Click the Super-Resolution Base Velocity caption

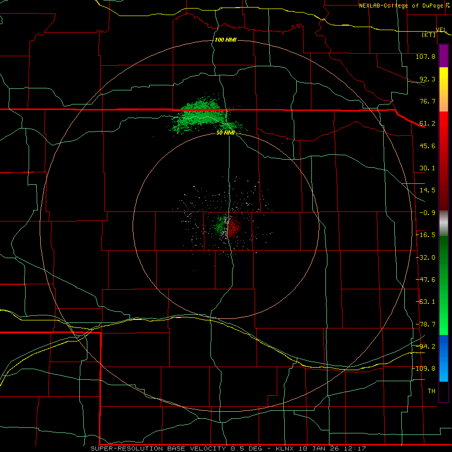tap(228, 448)
